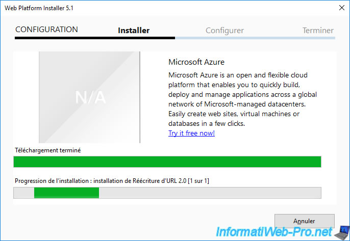Click the Téléchargement terminé status label
This screenshot has height=241, width=350.
click(x=48, y=150)
